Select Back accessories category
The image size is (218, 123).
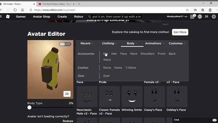click(172, 54)
